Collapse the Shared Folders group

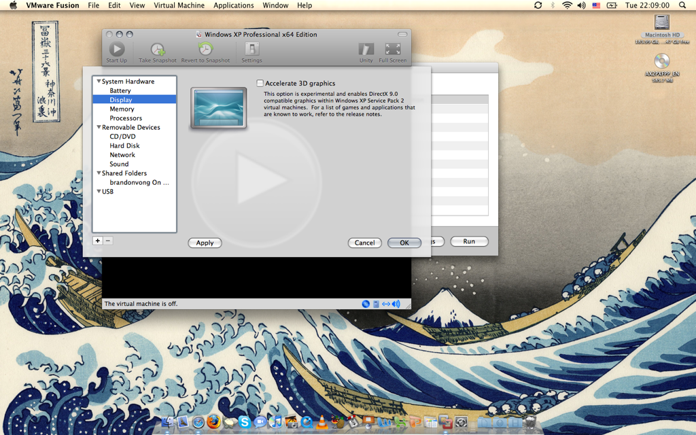tap(99, 173)
